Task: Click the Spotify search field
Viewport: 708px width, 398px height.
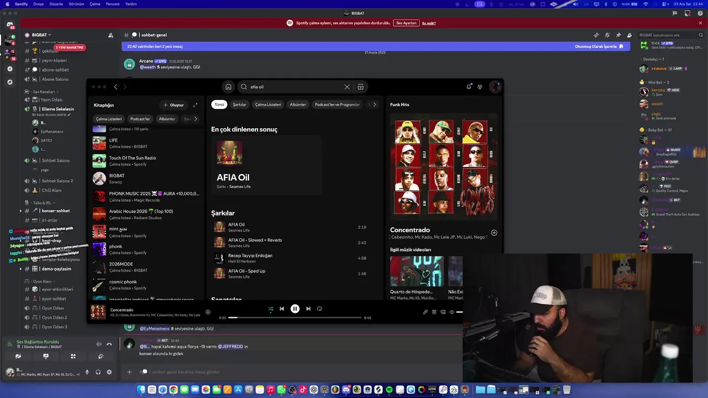Action: 296,87
